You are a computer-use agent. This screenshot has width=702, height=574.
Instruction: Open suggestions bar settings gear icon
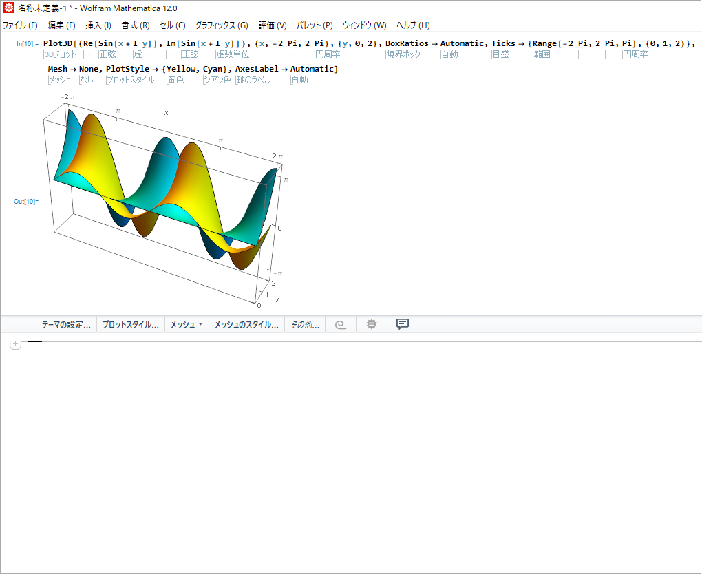pyautogui.click(x=371, y=324)
